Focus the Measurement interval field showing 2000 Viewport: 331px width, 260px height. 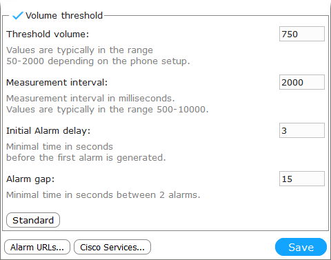click(x=302, y=82)
